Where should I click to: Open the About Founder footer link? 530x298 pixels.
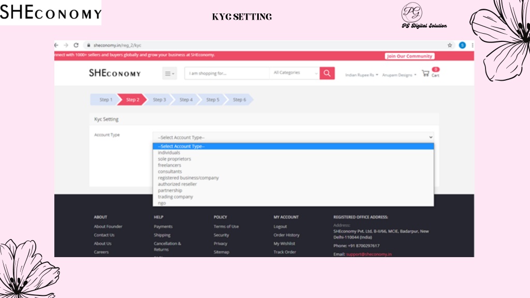pos(108,227)
